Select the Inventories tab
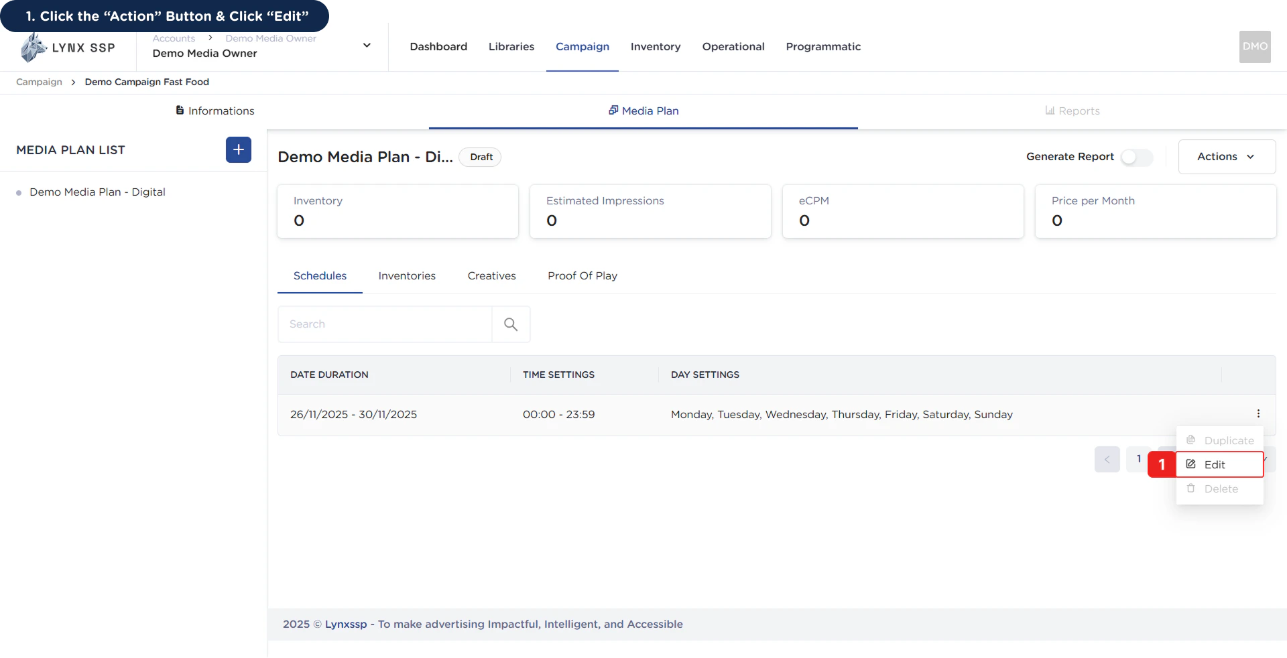 tap(407, 276)
